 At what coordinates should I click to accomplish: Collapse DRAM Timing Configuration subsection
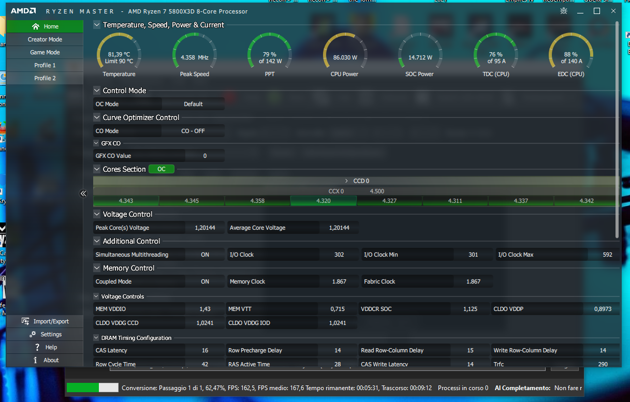[97, 338]
